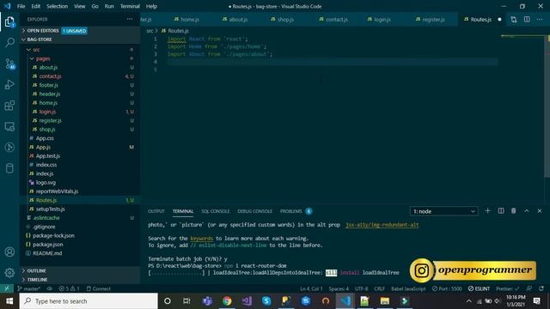
Task: Open about.js in the file tree
Action: pos(48,67)
